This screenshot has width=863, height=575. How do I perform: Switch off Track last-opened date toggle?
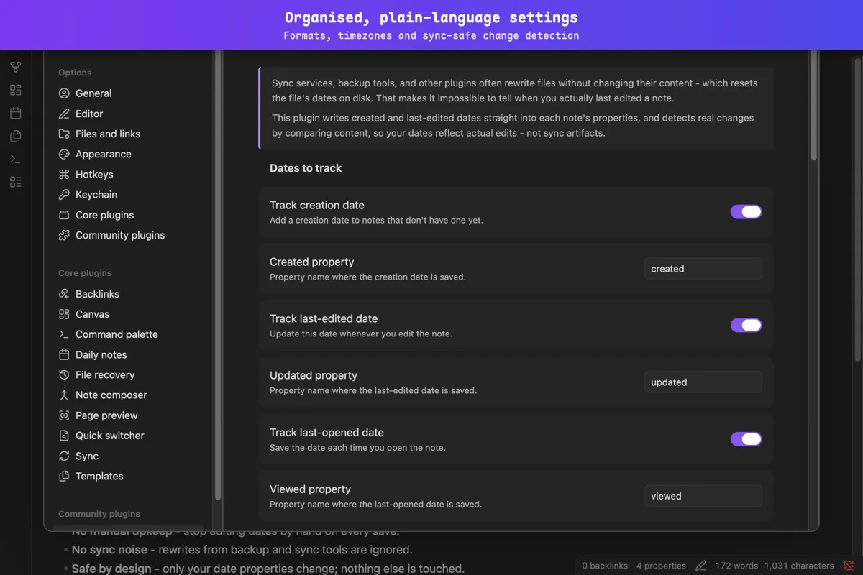746,439
